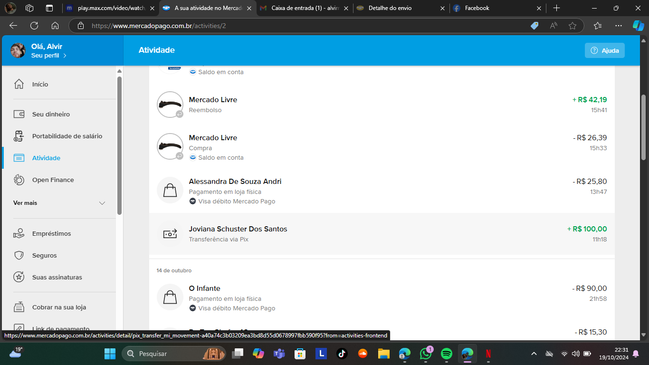Click the Ajuda help button

[604, 50]
